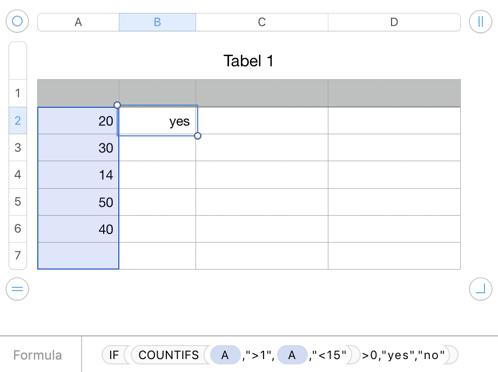498x372 pixels.
Task: Click the resize table corner handle
Action: point(480,290)
